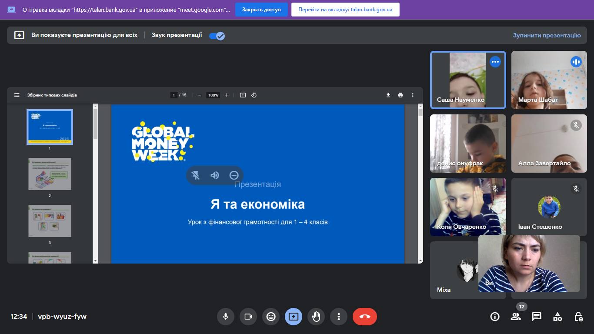Download the PDF presentation

[388, 95]
